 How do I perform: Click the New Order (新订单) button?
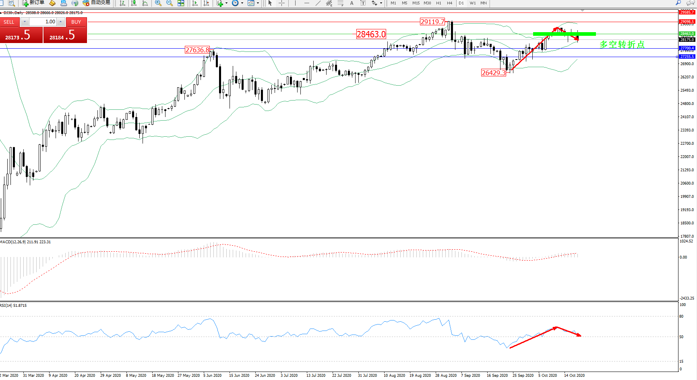(33, 3)
